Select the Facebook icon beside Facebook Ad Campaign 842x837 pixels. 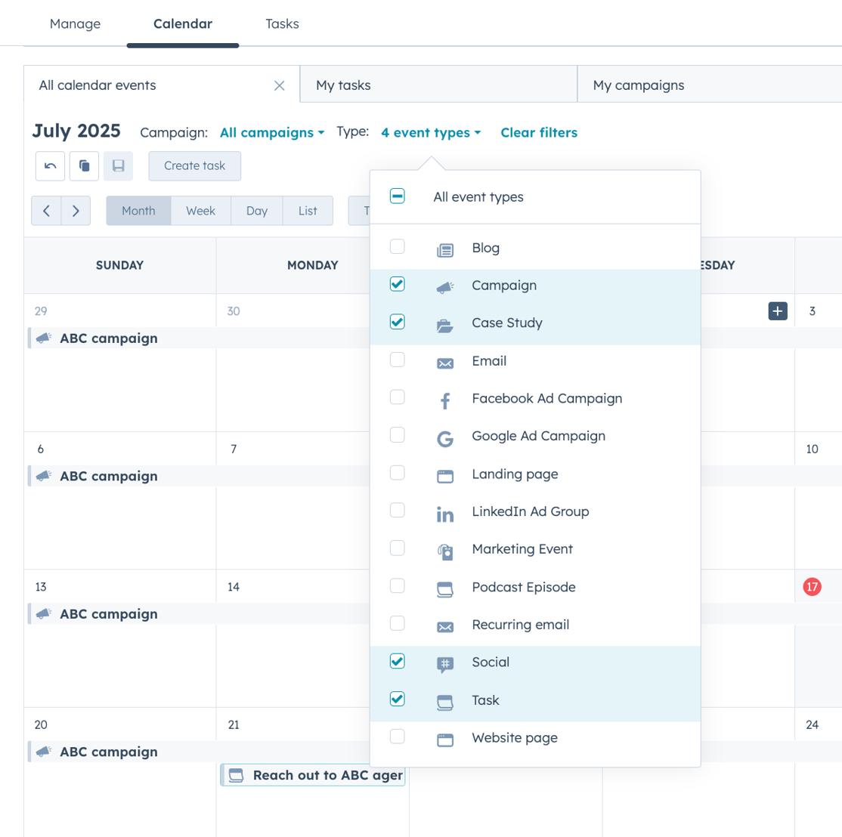click(444, 398)
